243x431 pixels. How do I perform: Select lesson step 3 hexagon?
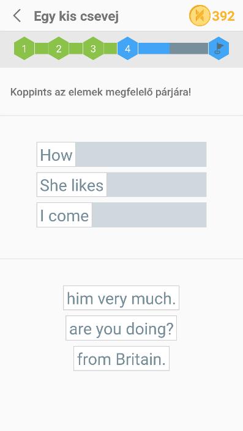93,49
